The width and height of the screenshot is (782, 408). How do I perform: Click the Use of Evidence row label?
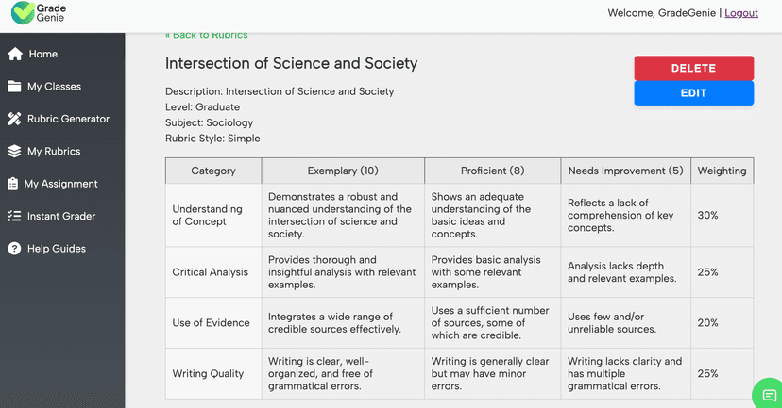tap(211, 323)
